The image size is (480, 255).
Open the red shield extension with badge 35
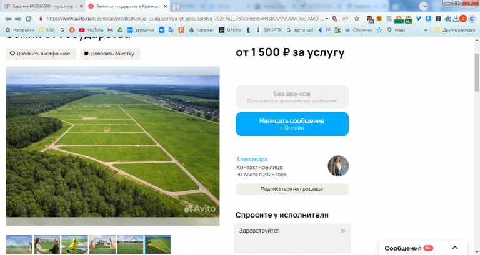coord(370,19)
